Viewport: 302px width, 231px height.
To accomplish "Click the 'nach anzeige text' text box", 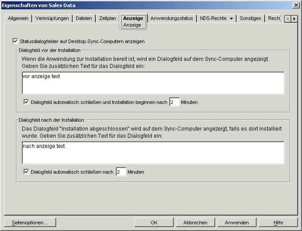I will pos(153,153).
